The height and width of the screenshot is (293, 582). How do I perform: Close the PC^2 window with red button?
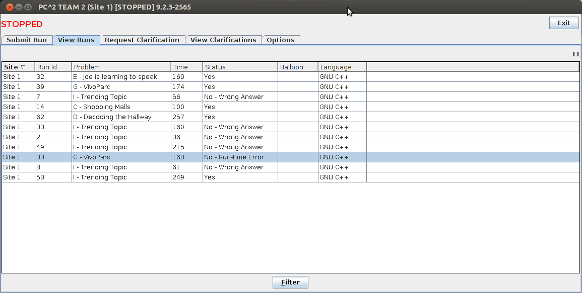click(x=10, y=8)
